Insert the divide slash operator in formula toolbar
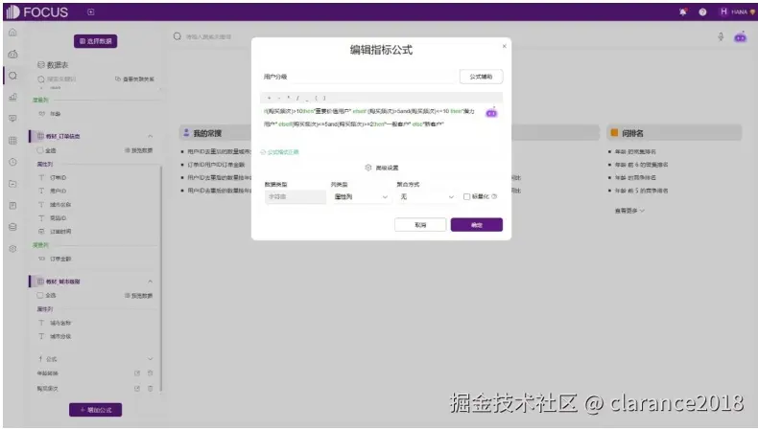 click(x=297, y=98)
